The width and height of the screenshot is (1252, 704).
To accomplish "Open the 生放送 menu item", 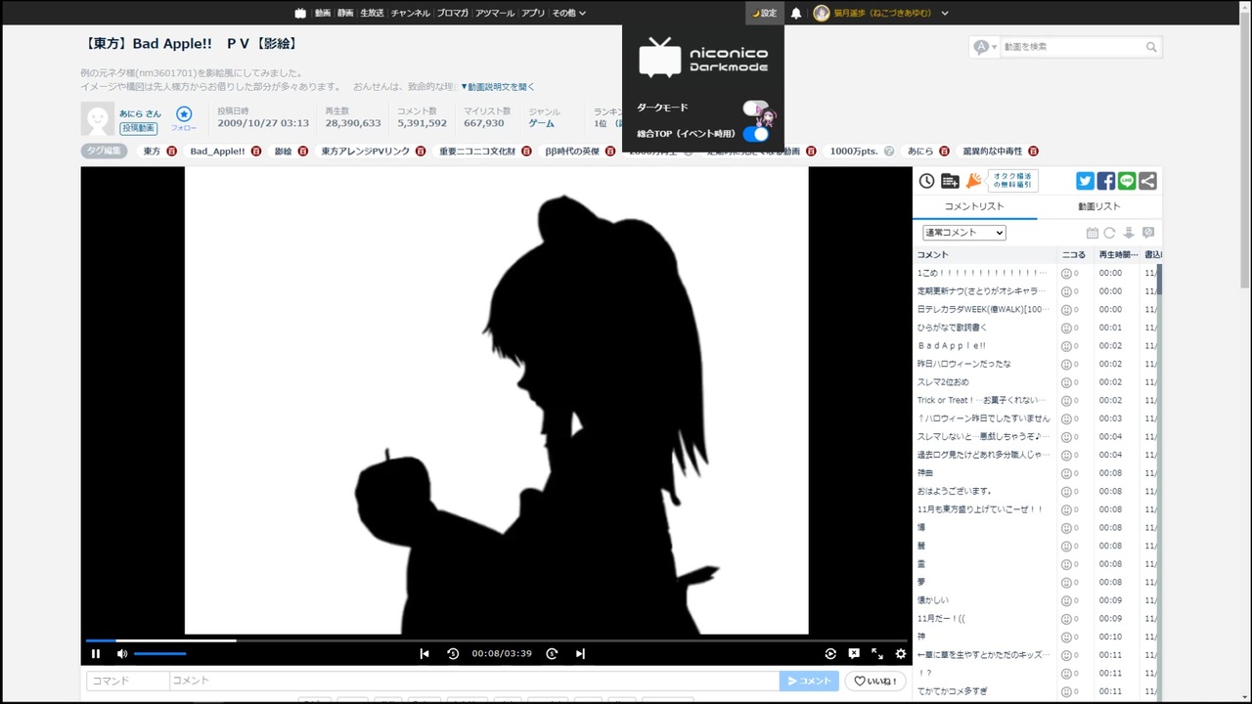I will pyautogui.click(x=372, y=13).
